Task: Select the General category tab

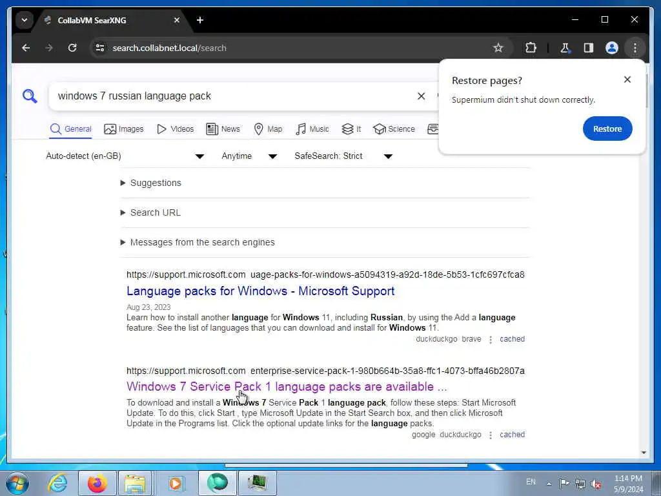Action: pyautogui.click(x=70, y=129)
